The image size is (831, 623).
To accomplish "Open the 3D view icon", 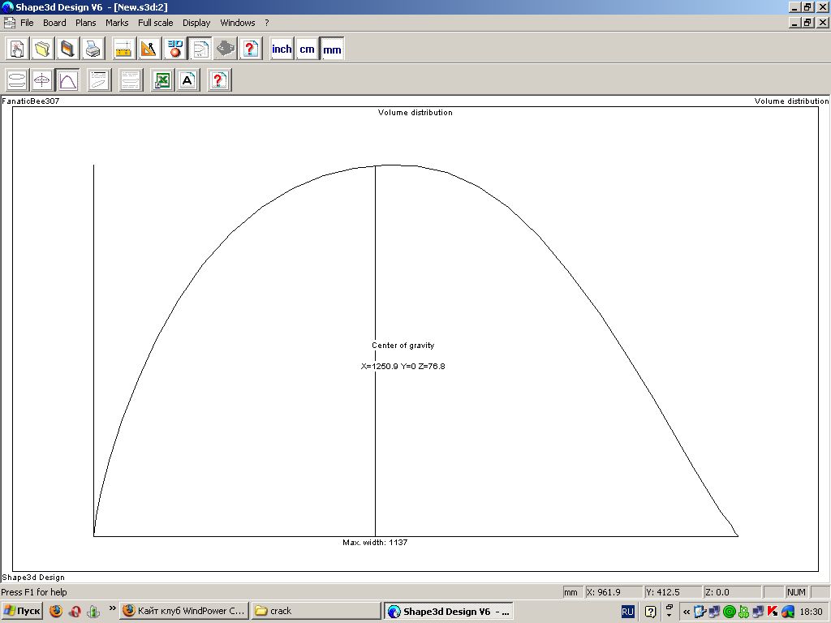I will 174,49.
